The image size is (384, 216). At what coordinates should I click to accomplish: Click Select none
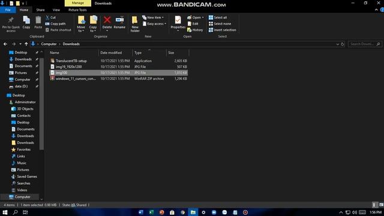click(220, 24)
